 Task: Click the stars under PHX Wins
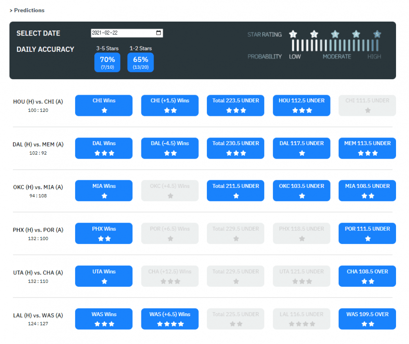pyautogui.click(x=104, y=239)
